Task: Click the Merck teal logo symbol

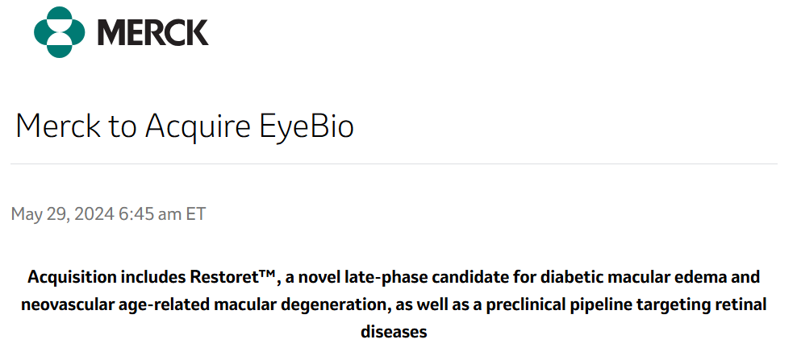Action: 60,32
